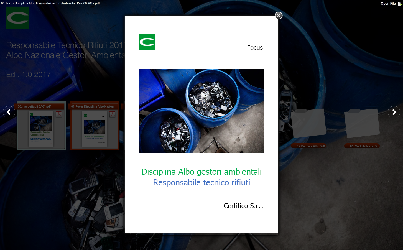Click the green document icon beside Open File
Viewport: 403px width, 250px height.
tap(399, 4)
